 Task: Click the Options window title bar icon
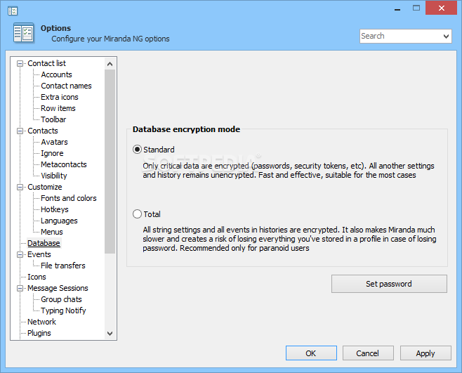click(13, 11)
